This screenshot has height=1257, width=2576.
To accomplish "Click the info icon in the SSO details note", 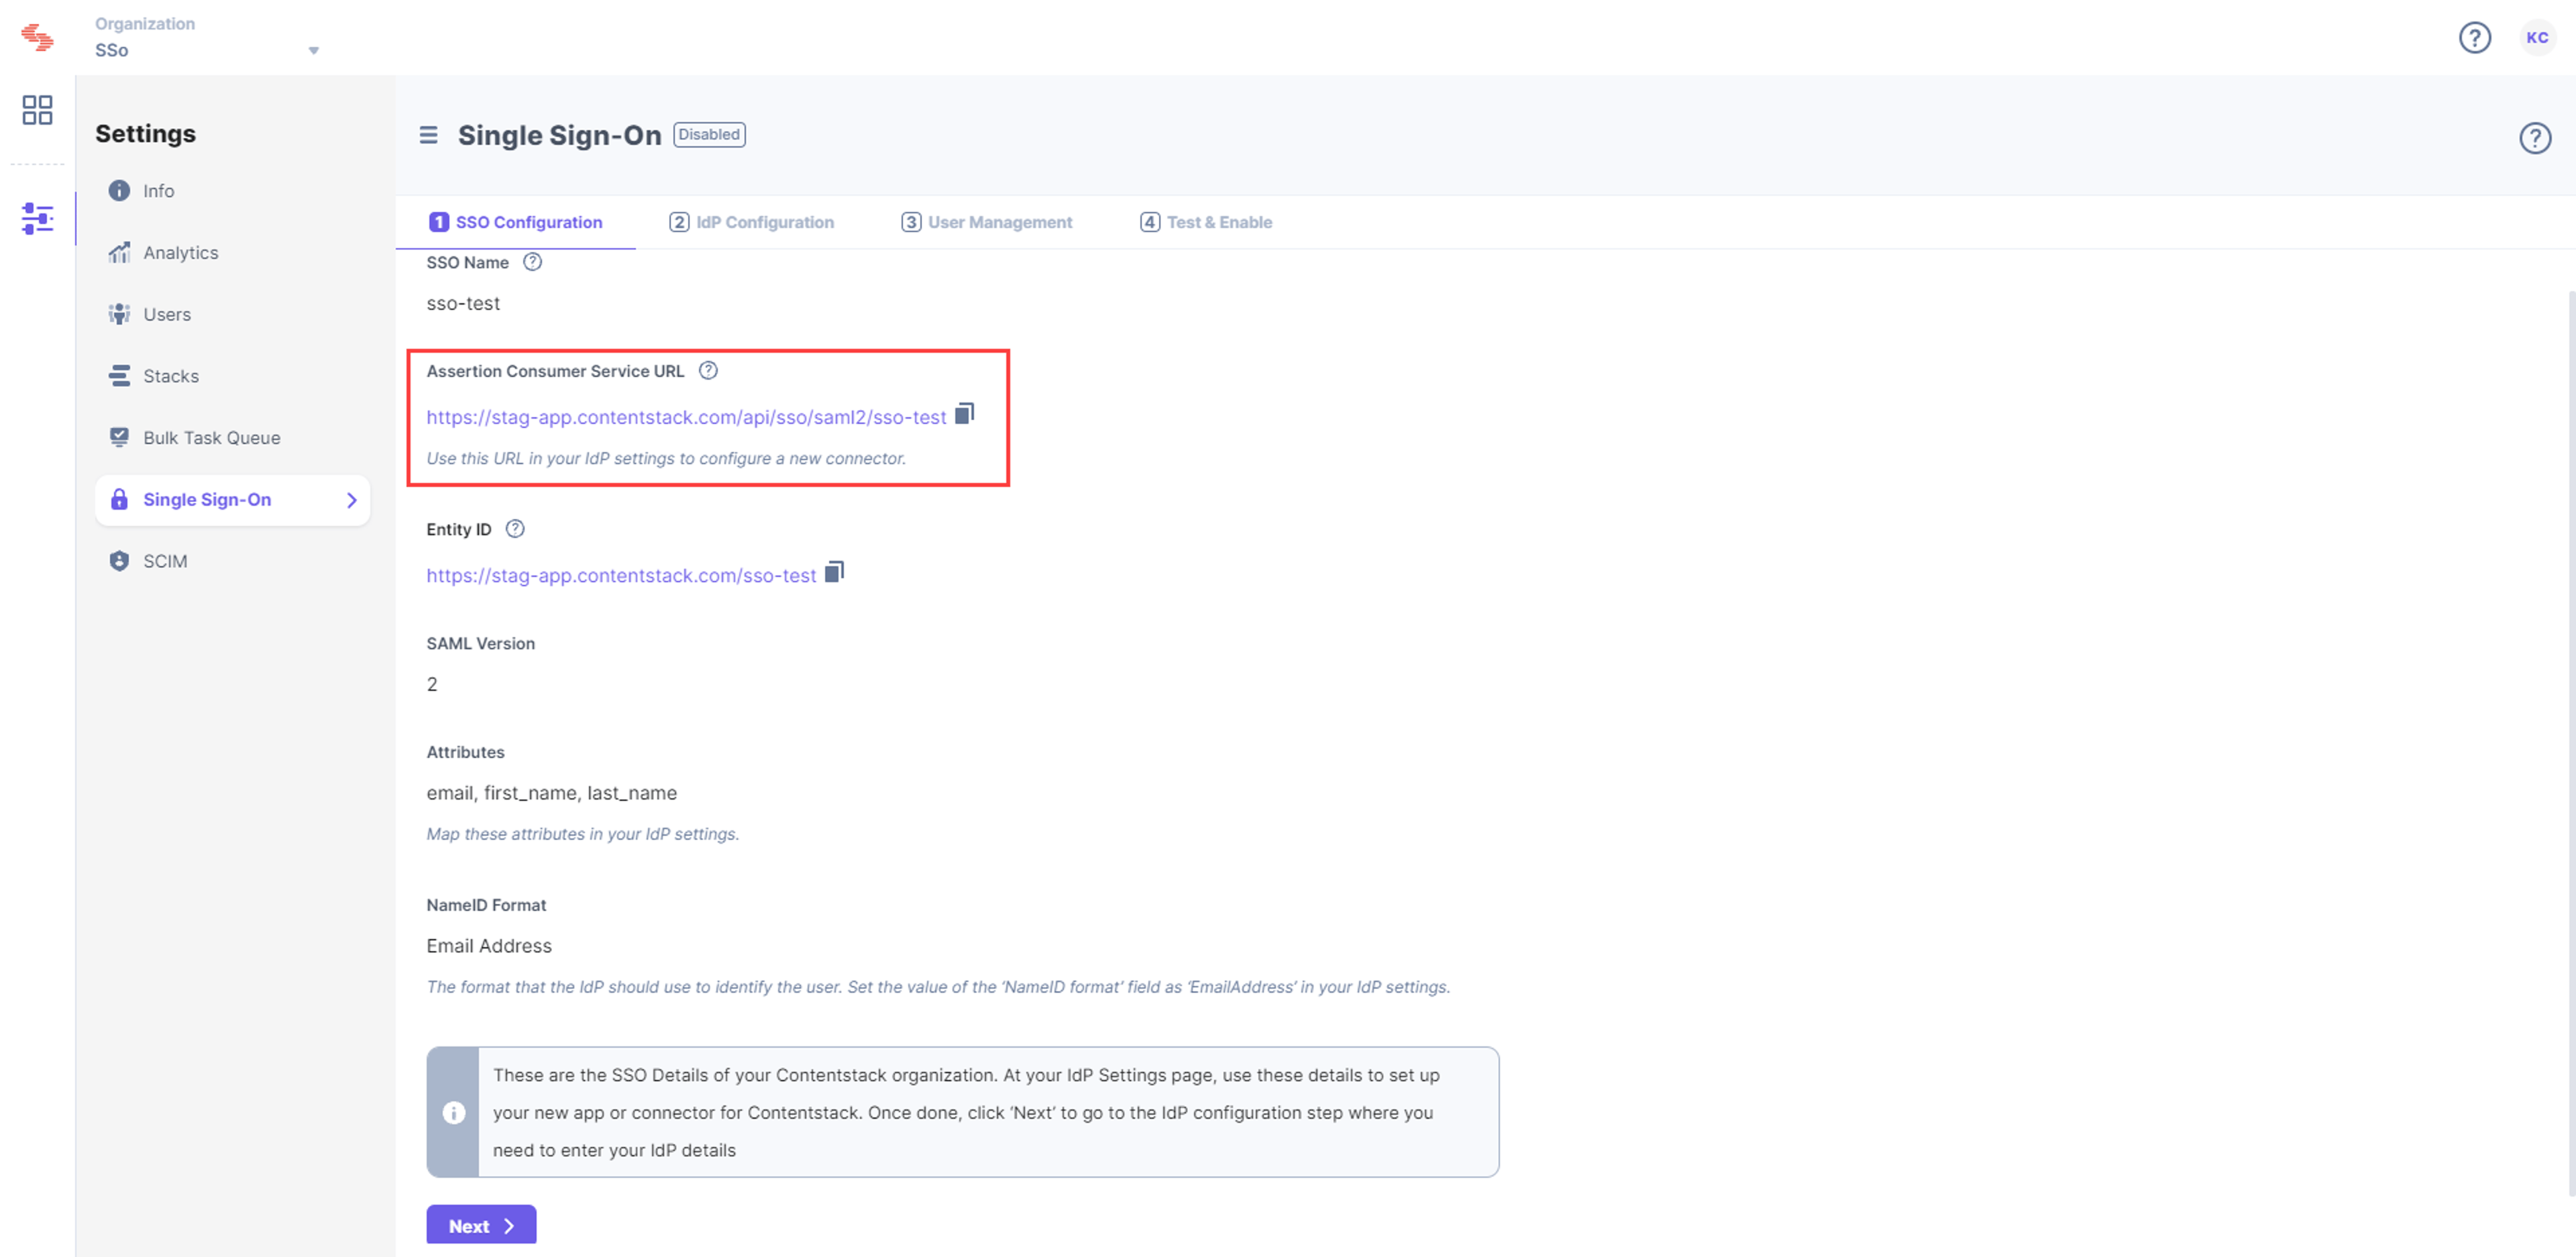I will pyautogui.click(x=454, y=1113).
